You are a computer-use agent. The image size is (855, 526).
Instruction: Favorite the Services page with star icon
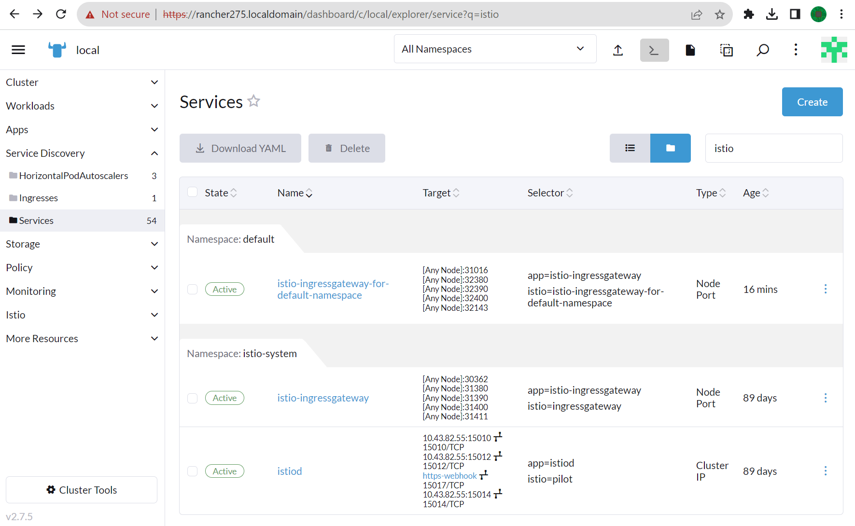pos(254,101)
